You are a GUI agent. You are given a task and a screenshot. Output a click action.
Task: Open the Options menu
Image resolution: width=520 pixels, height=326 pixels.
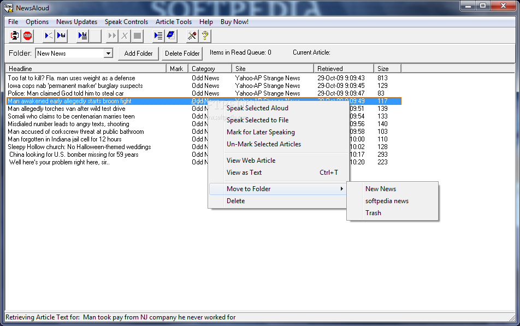coord(37,22)
